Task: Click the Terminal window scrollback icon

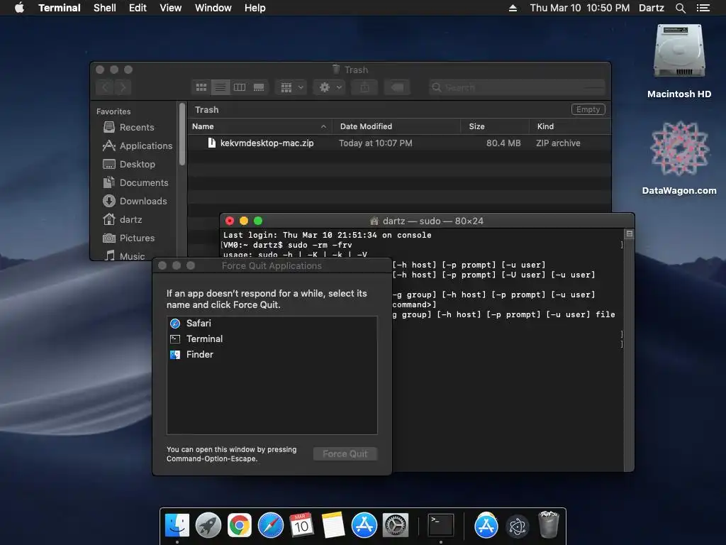Action: click(630, 233)
